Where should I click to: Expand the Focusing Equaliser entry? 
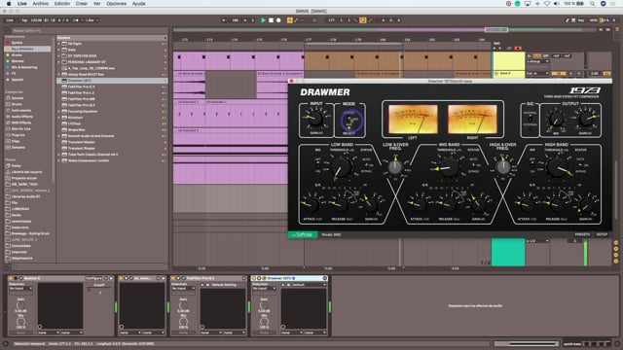point(58,111)
